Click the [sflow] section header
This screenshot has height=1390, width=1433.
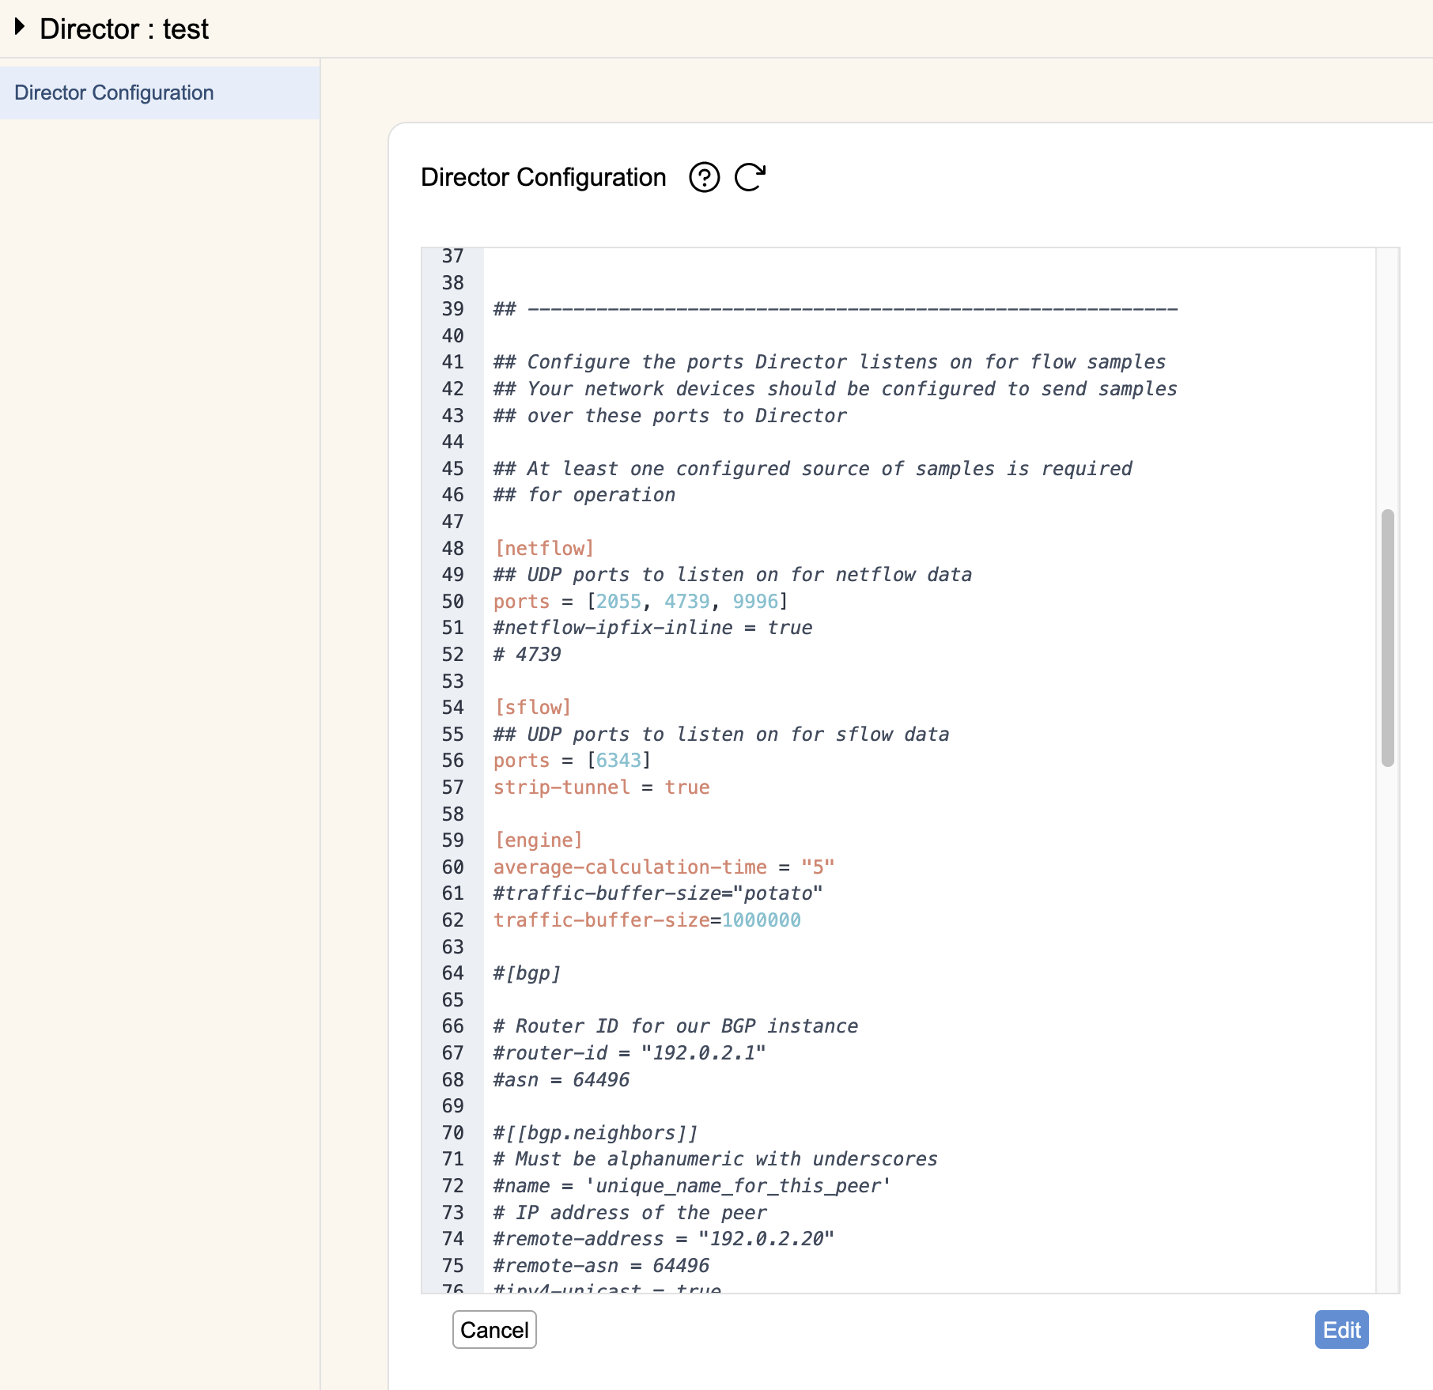[x=532, y=707]
